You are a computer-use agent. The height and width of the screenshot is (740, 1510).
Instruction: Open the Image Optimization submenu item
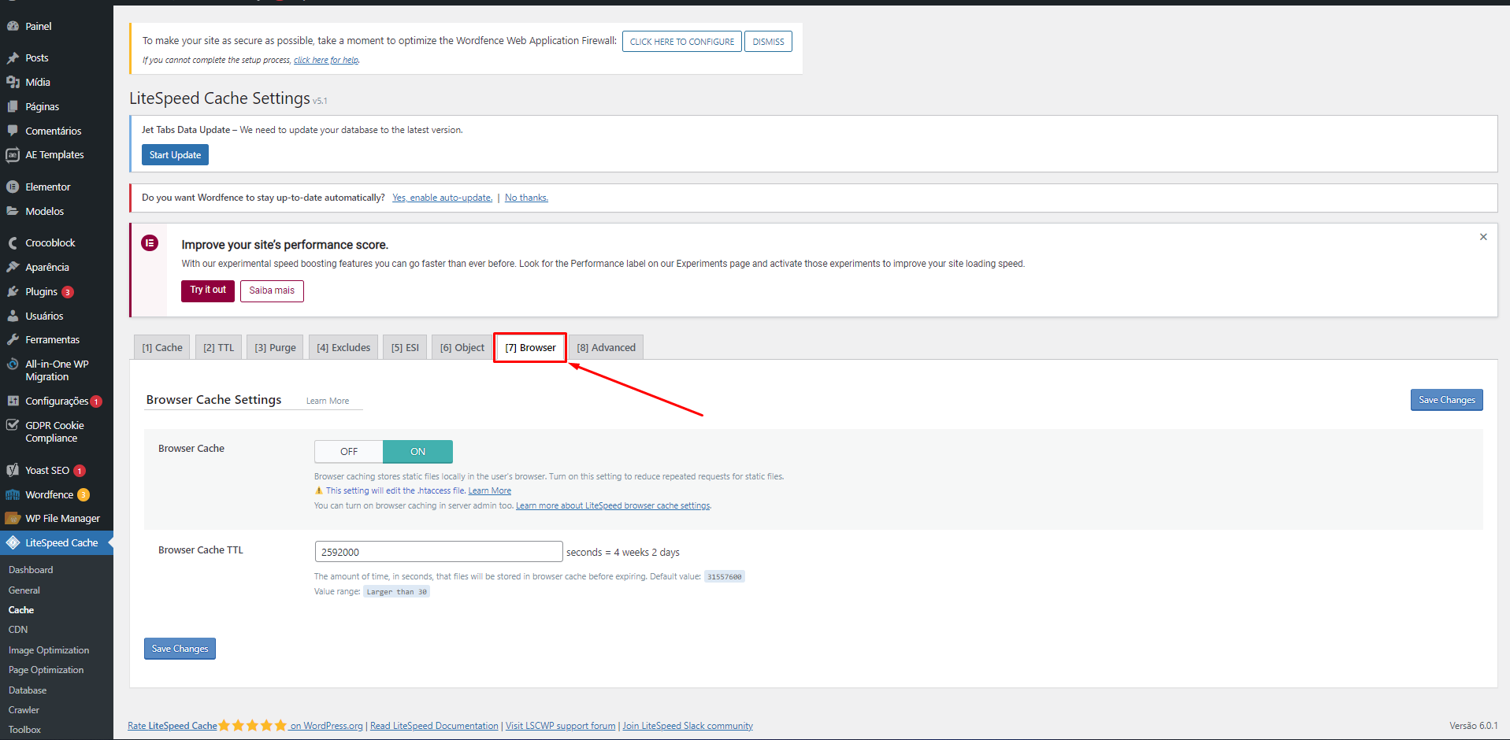point(49,650)
